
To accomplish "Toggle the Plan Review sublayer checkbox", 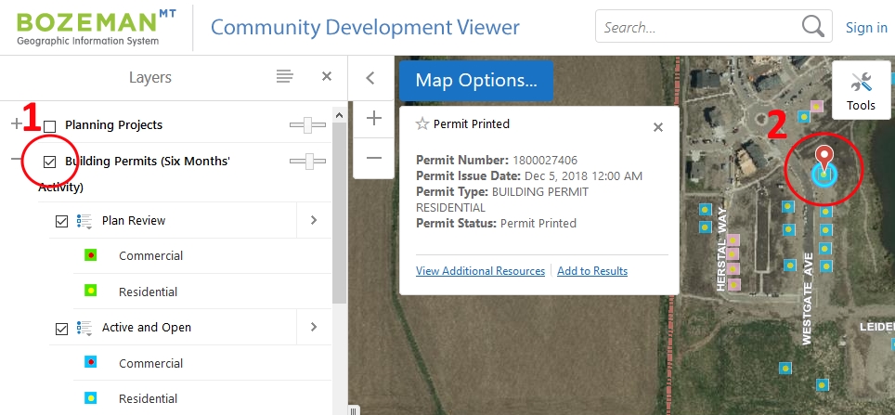I will 62,221.
